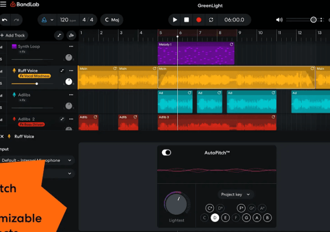Click the Adlibs 2 red microphone icon

point(14,119)
